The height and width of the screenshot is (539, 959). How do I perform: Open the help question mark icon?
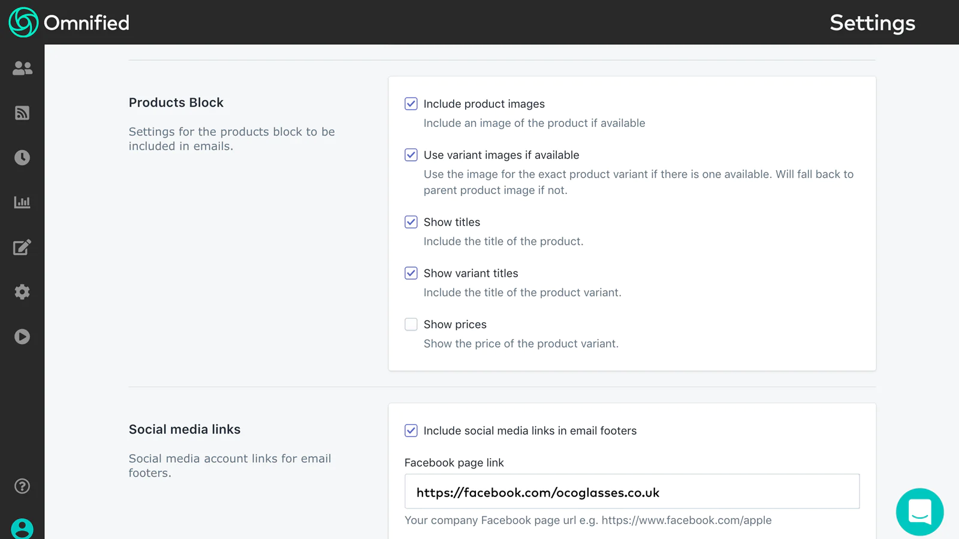click(22, 486)
